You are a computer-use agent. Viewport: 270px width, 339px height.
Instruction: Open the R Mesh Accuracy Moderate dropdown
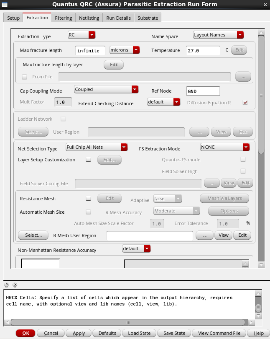pos(177,211)
